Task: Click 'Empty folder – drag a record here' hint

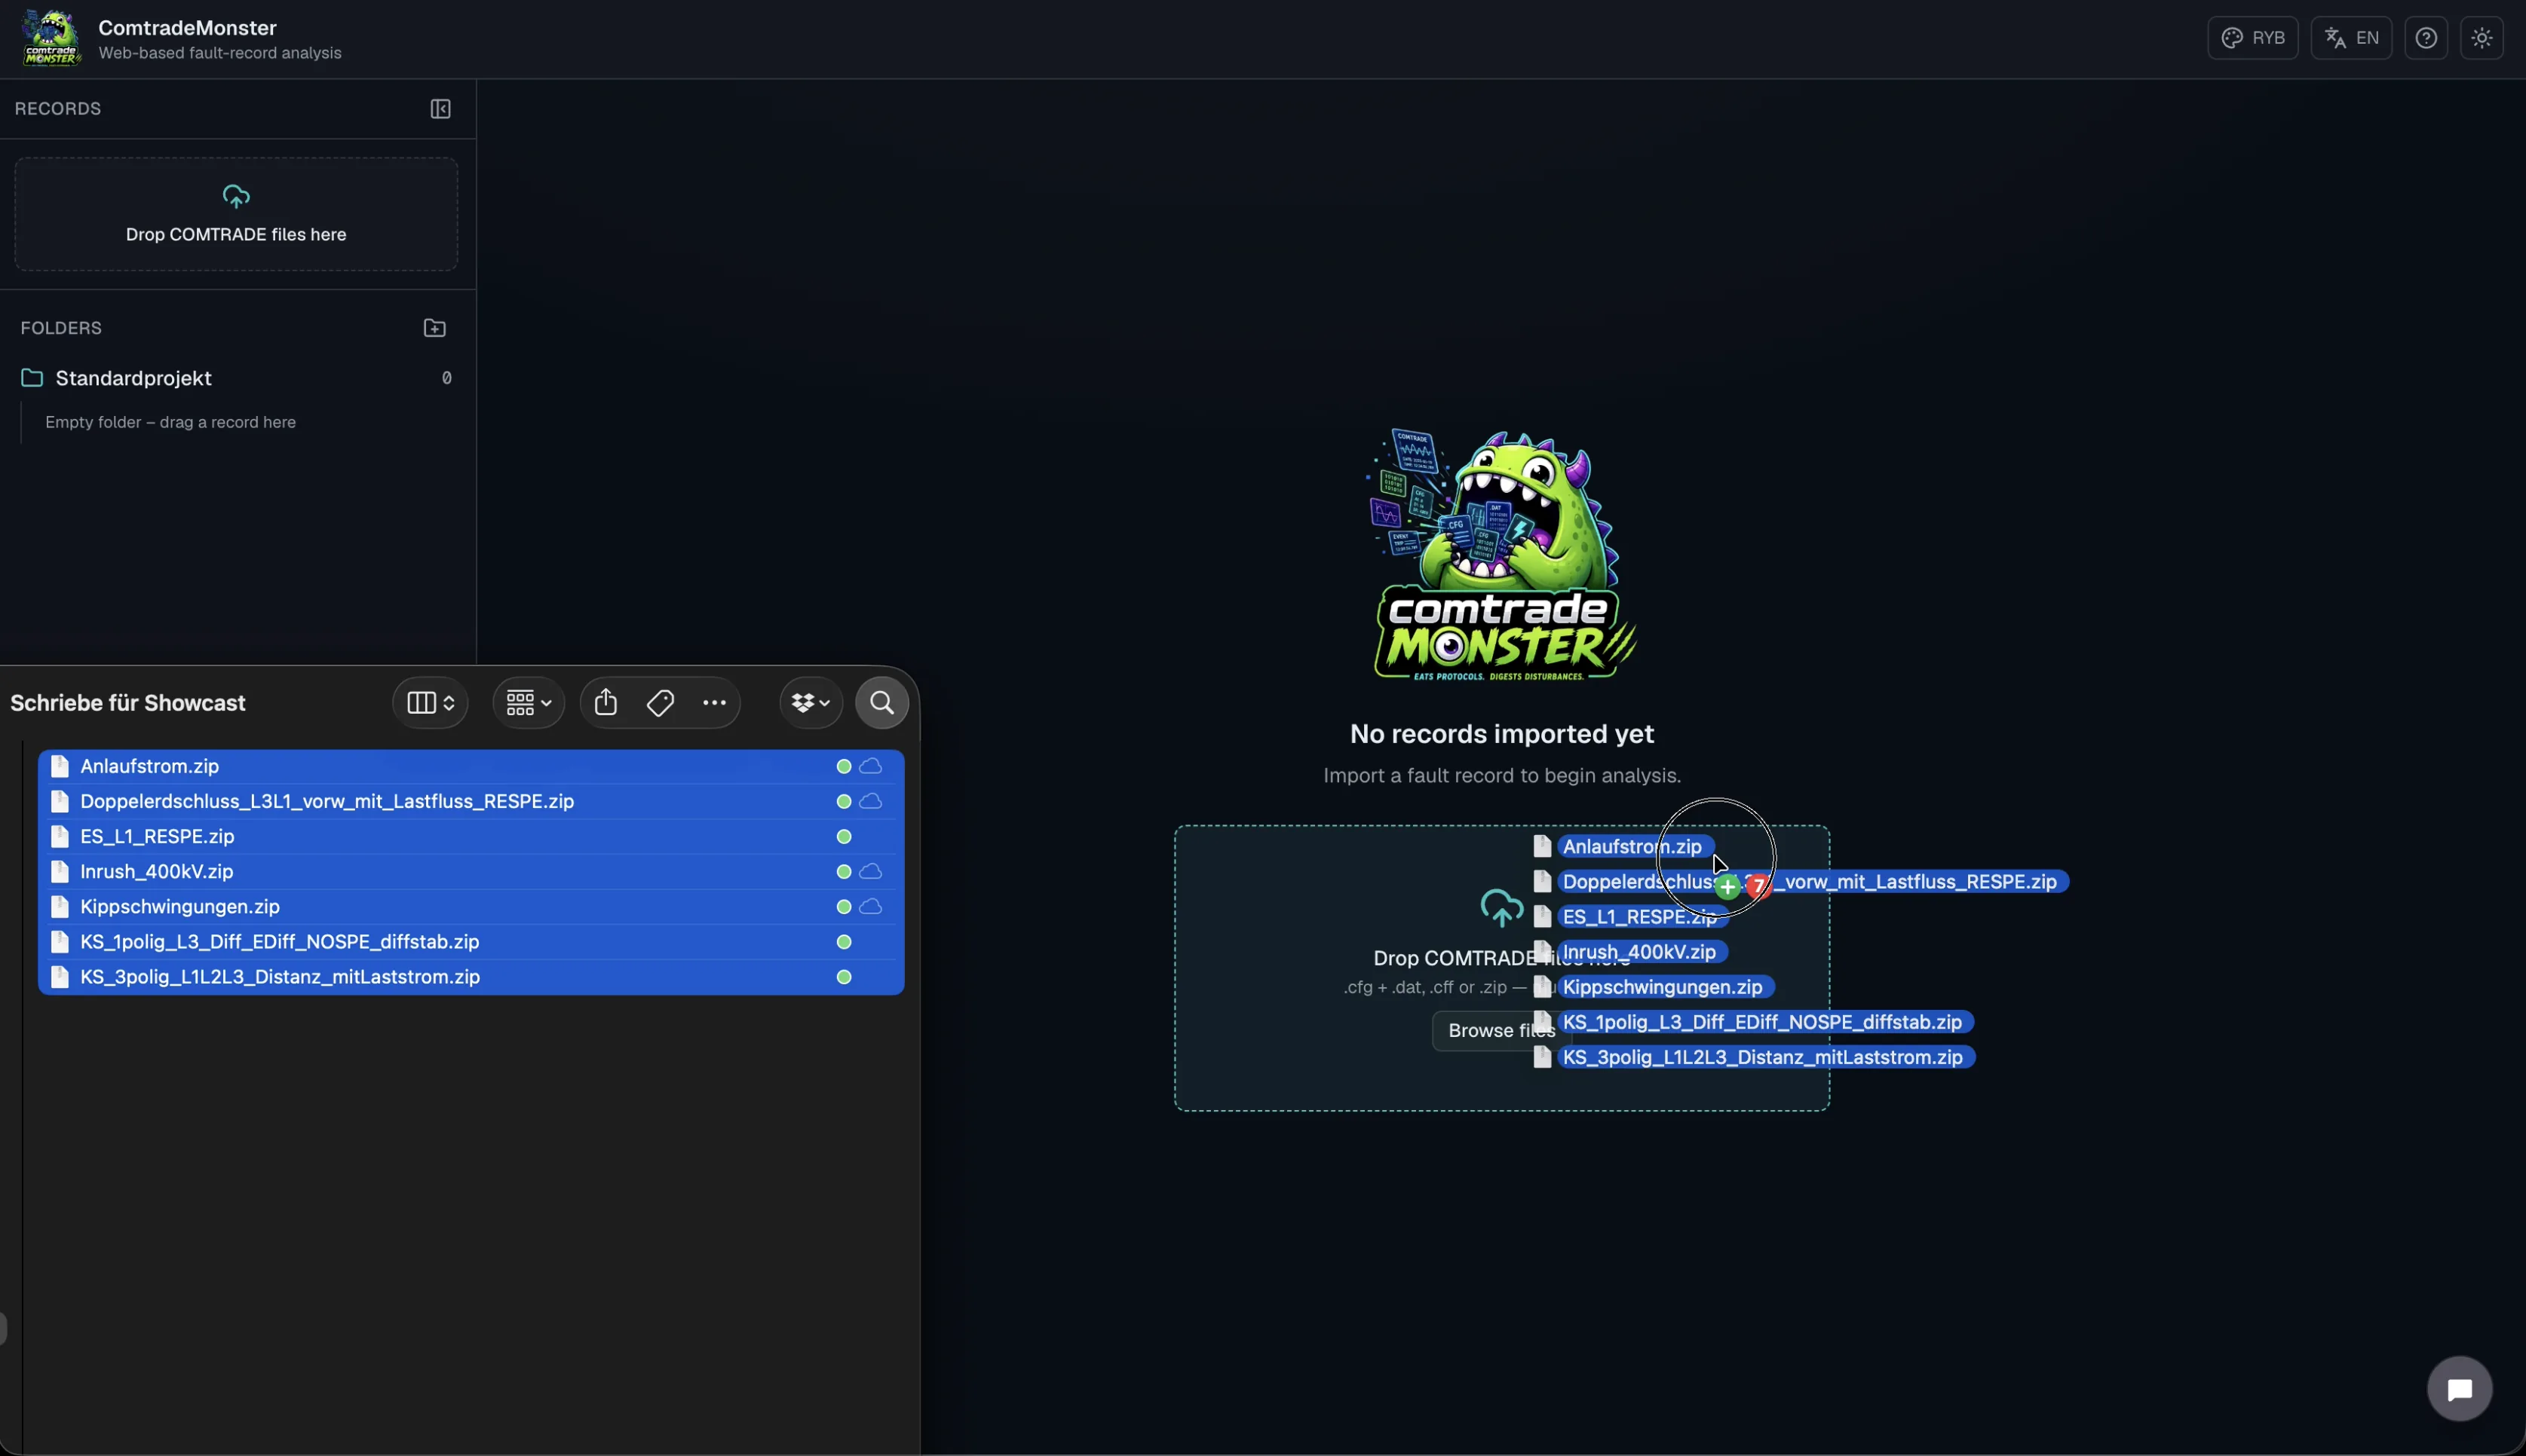Action: coord(170,422)
